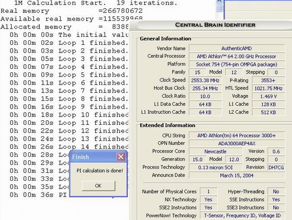
Task: Click the Number of Physical Cores value 1
Action: [208, 191]
